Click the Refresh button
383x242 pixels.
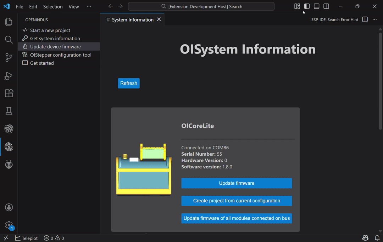click(129, 83)
